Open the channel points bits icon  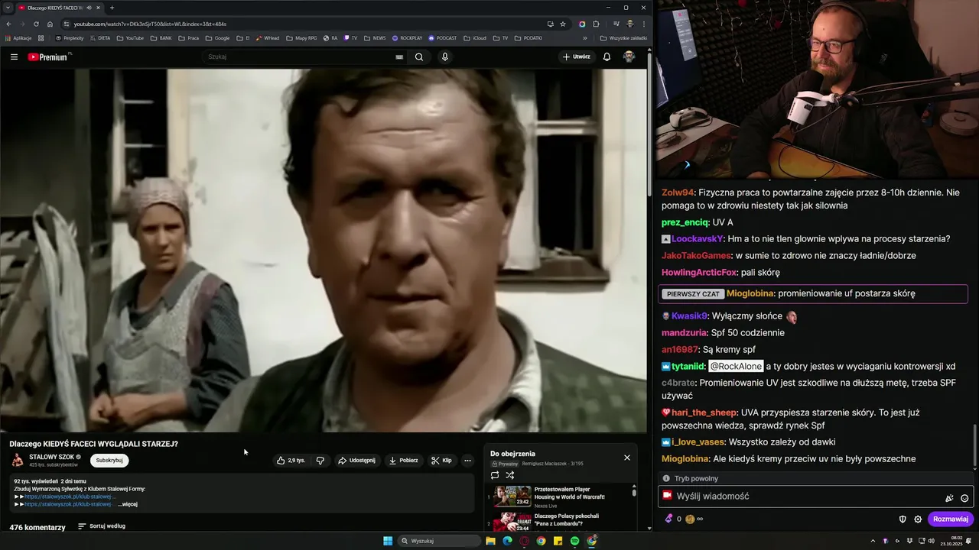point(668,519)
